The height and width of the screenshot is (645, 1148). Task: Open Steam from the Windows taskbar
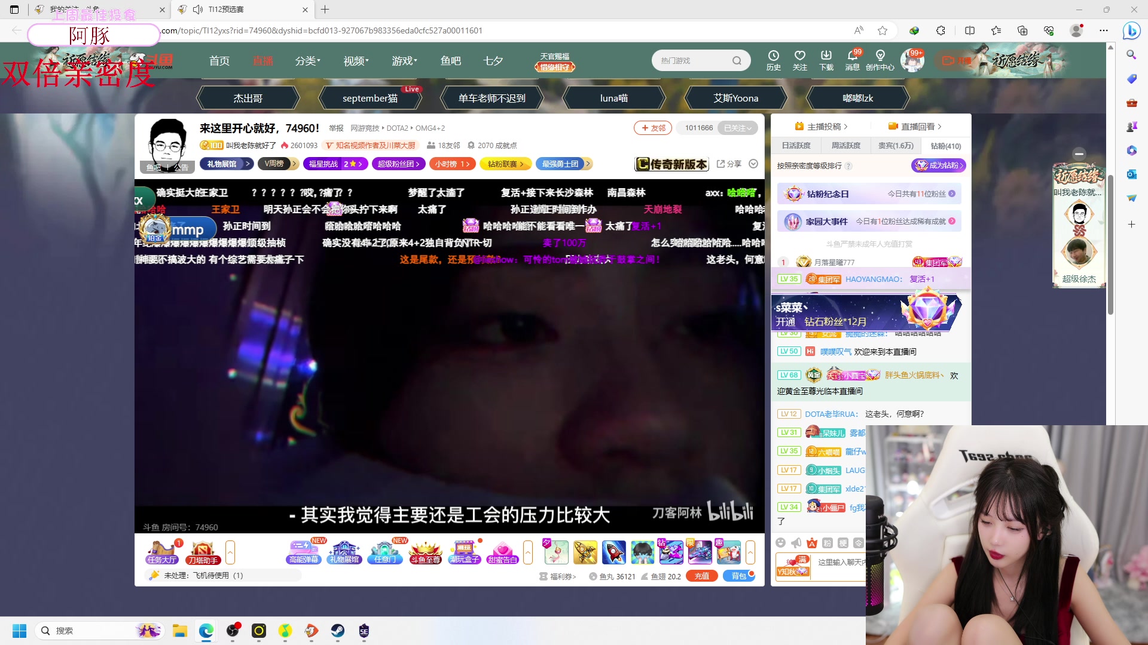pos(337,631)
